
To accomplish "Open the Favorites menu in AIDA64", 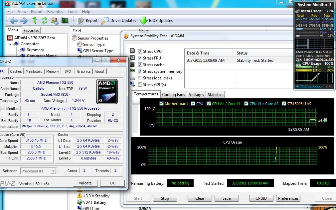I will pos(55,12).
